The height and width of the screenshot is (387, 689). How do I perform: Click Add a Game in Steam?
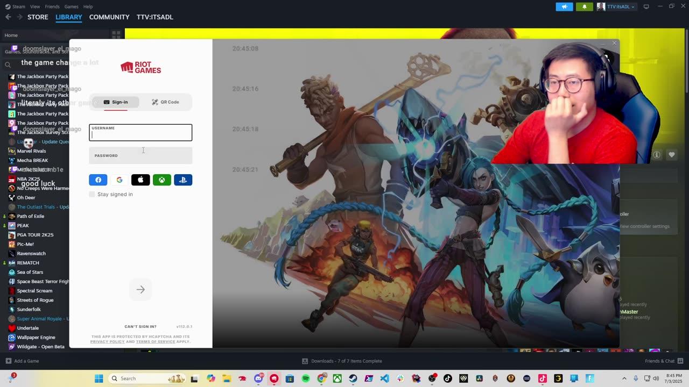tap(22, 361)
